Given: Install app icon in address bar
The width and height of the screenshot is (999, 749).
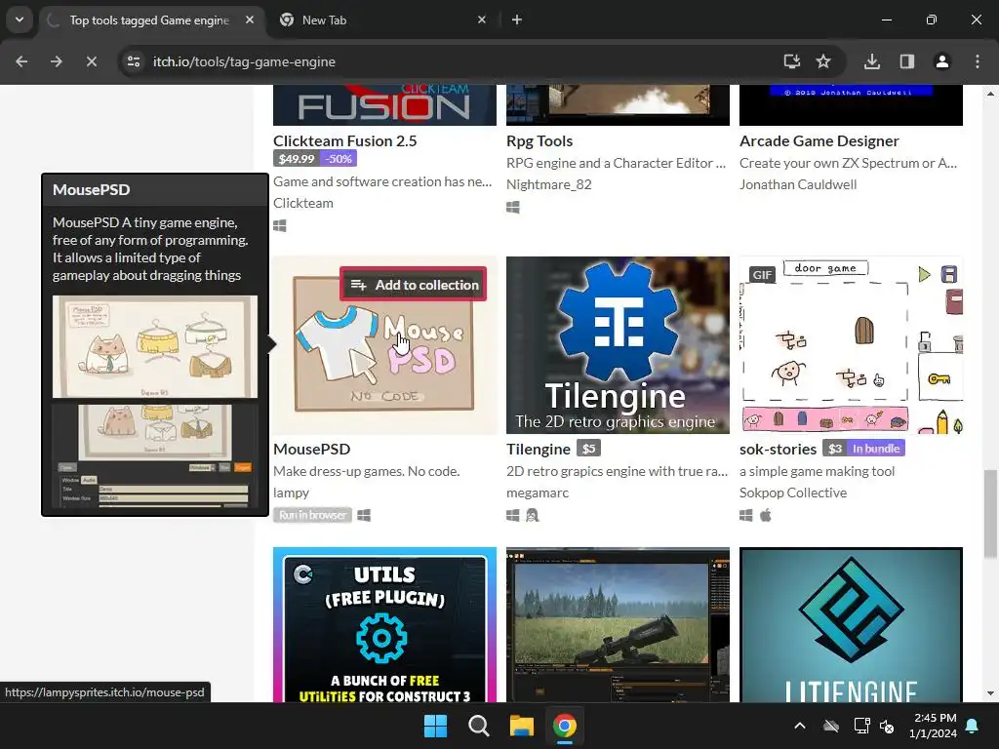Looking at the screenshot, I should (x=791, y=61).
